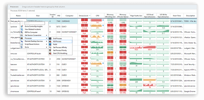Click the RDP to Computer icon

(22, 32)
